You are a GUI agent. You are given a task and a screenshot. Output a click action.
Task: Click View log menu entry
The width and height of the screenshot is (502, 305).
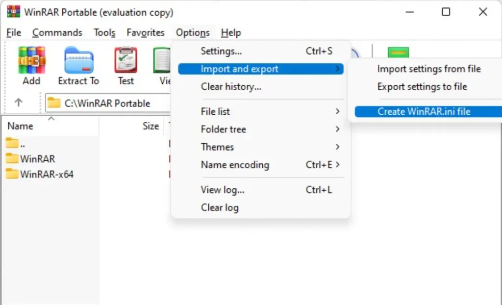click(x=222, y=190)
